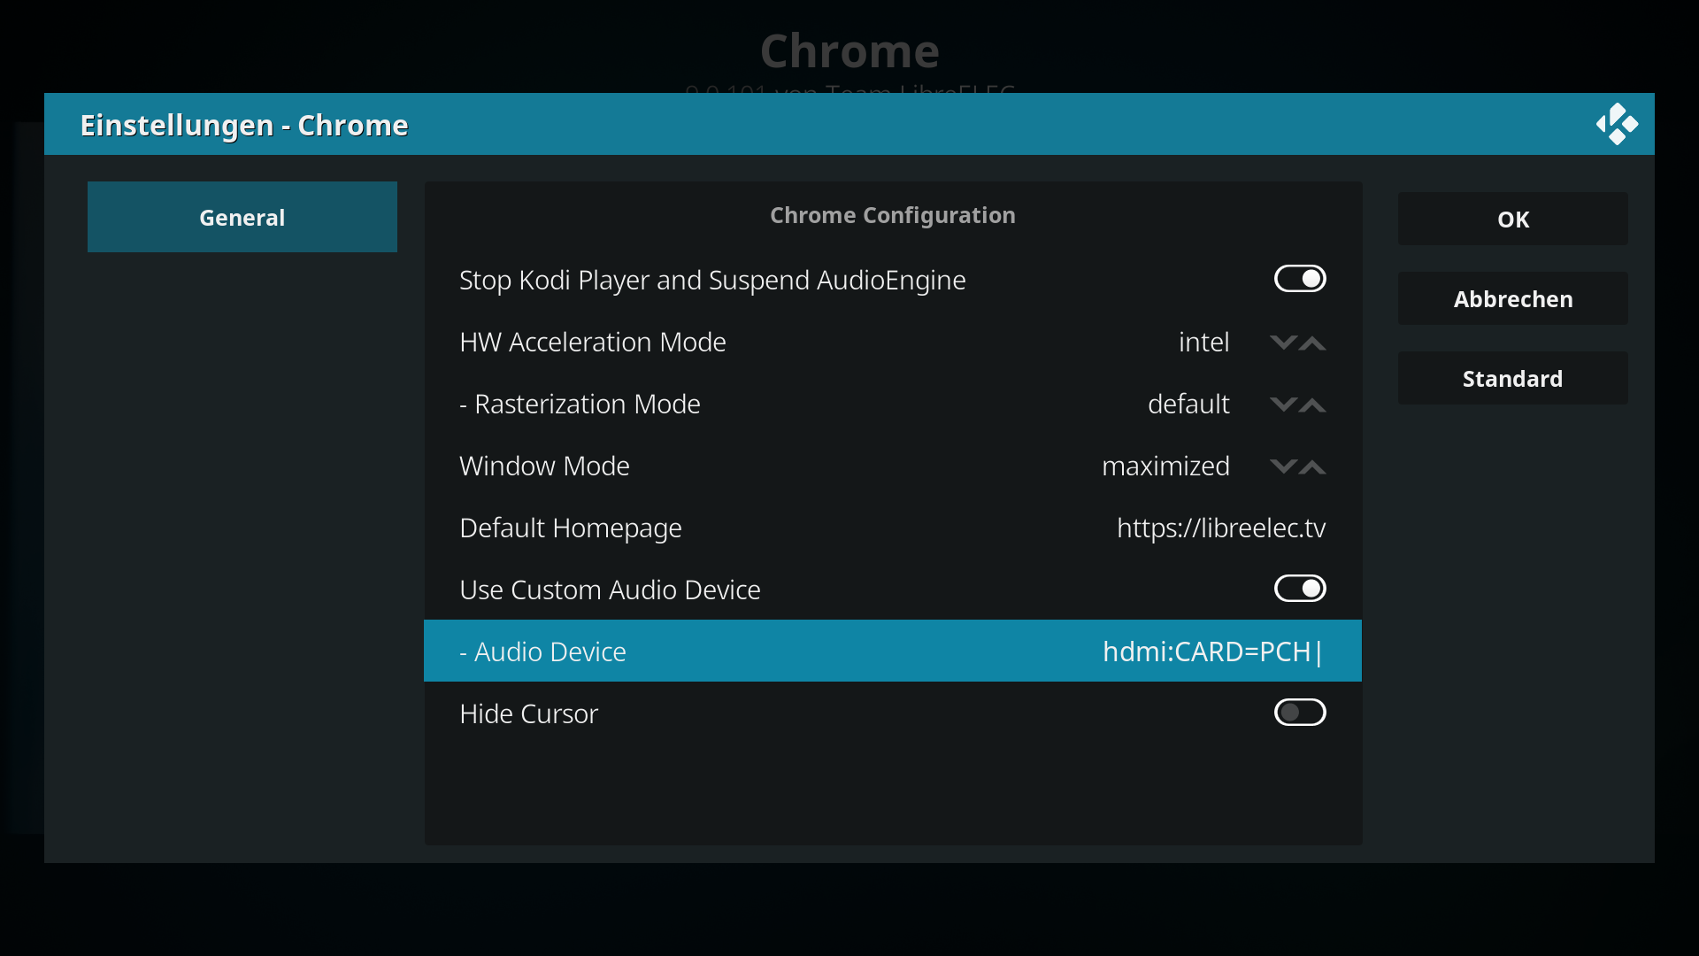Toggle Stop Kodi Player and Suspend AudioEngine
The image size is (1699, 956).
(1300, 279)
